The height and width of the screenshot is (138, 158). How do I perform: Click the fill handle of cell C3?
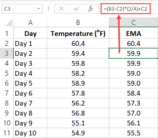[x=157, y=58]
